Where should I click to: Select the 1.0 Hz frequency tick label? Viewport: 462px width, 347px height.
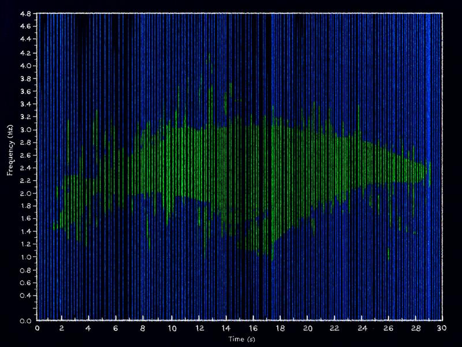[25, 257]
